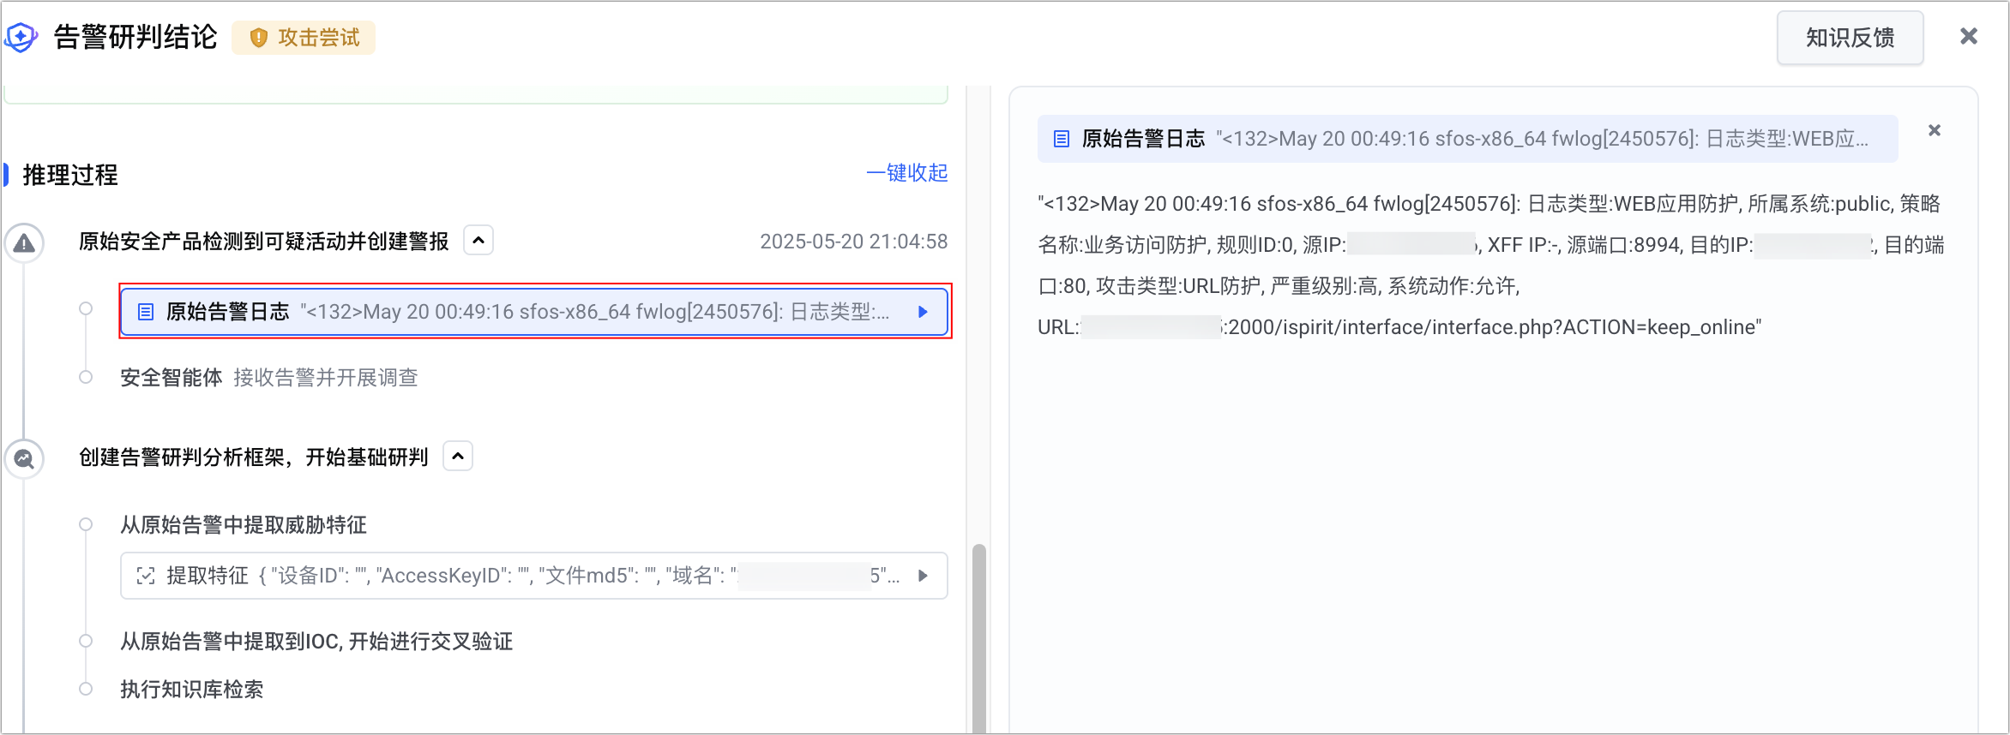Click the step bullet before 安全智能体
2010x735 pixels.
[86, 377]
